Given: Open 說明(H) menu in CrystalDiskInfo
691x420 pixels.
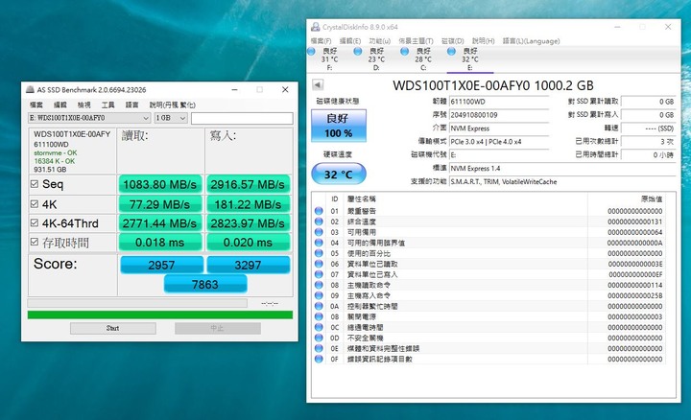Looking at the screenshot, I should 483,41.
